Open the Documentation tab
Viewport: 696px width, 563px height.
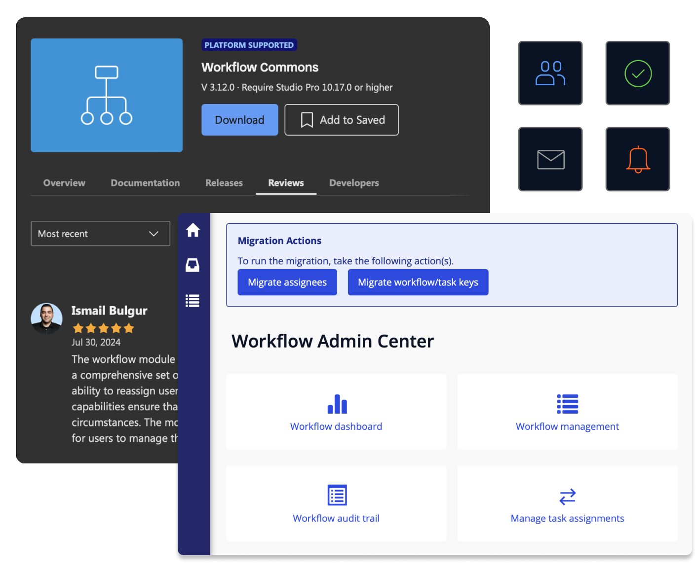tap(145, 183)
